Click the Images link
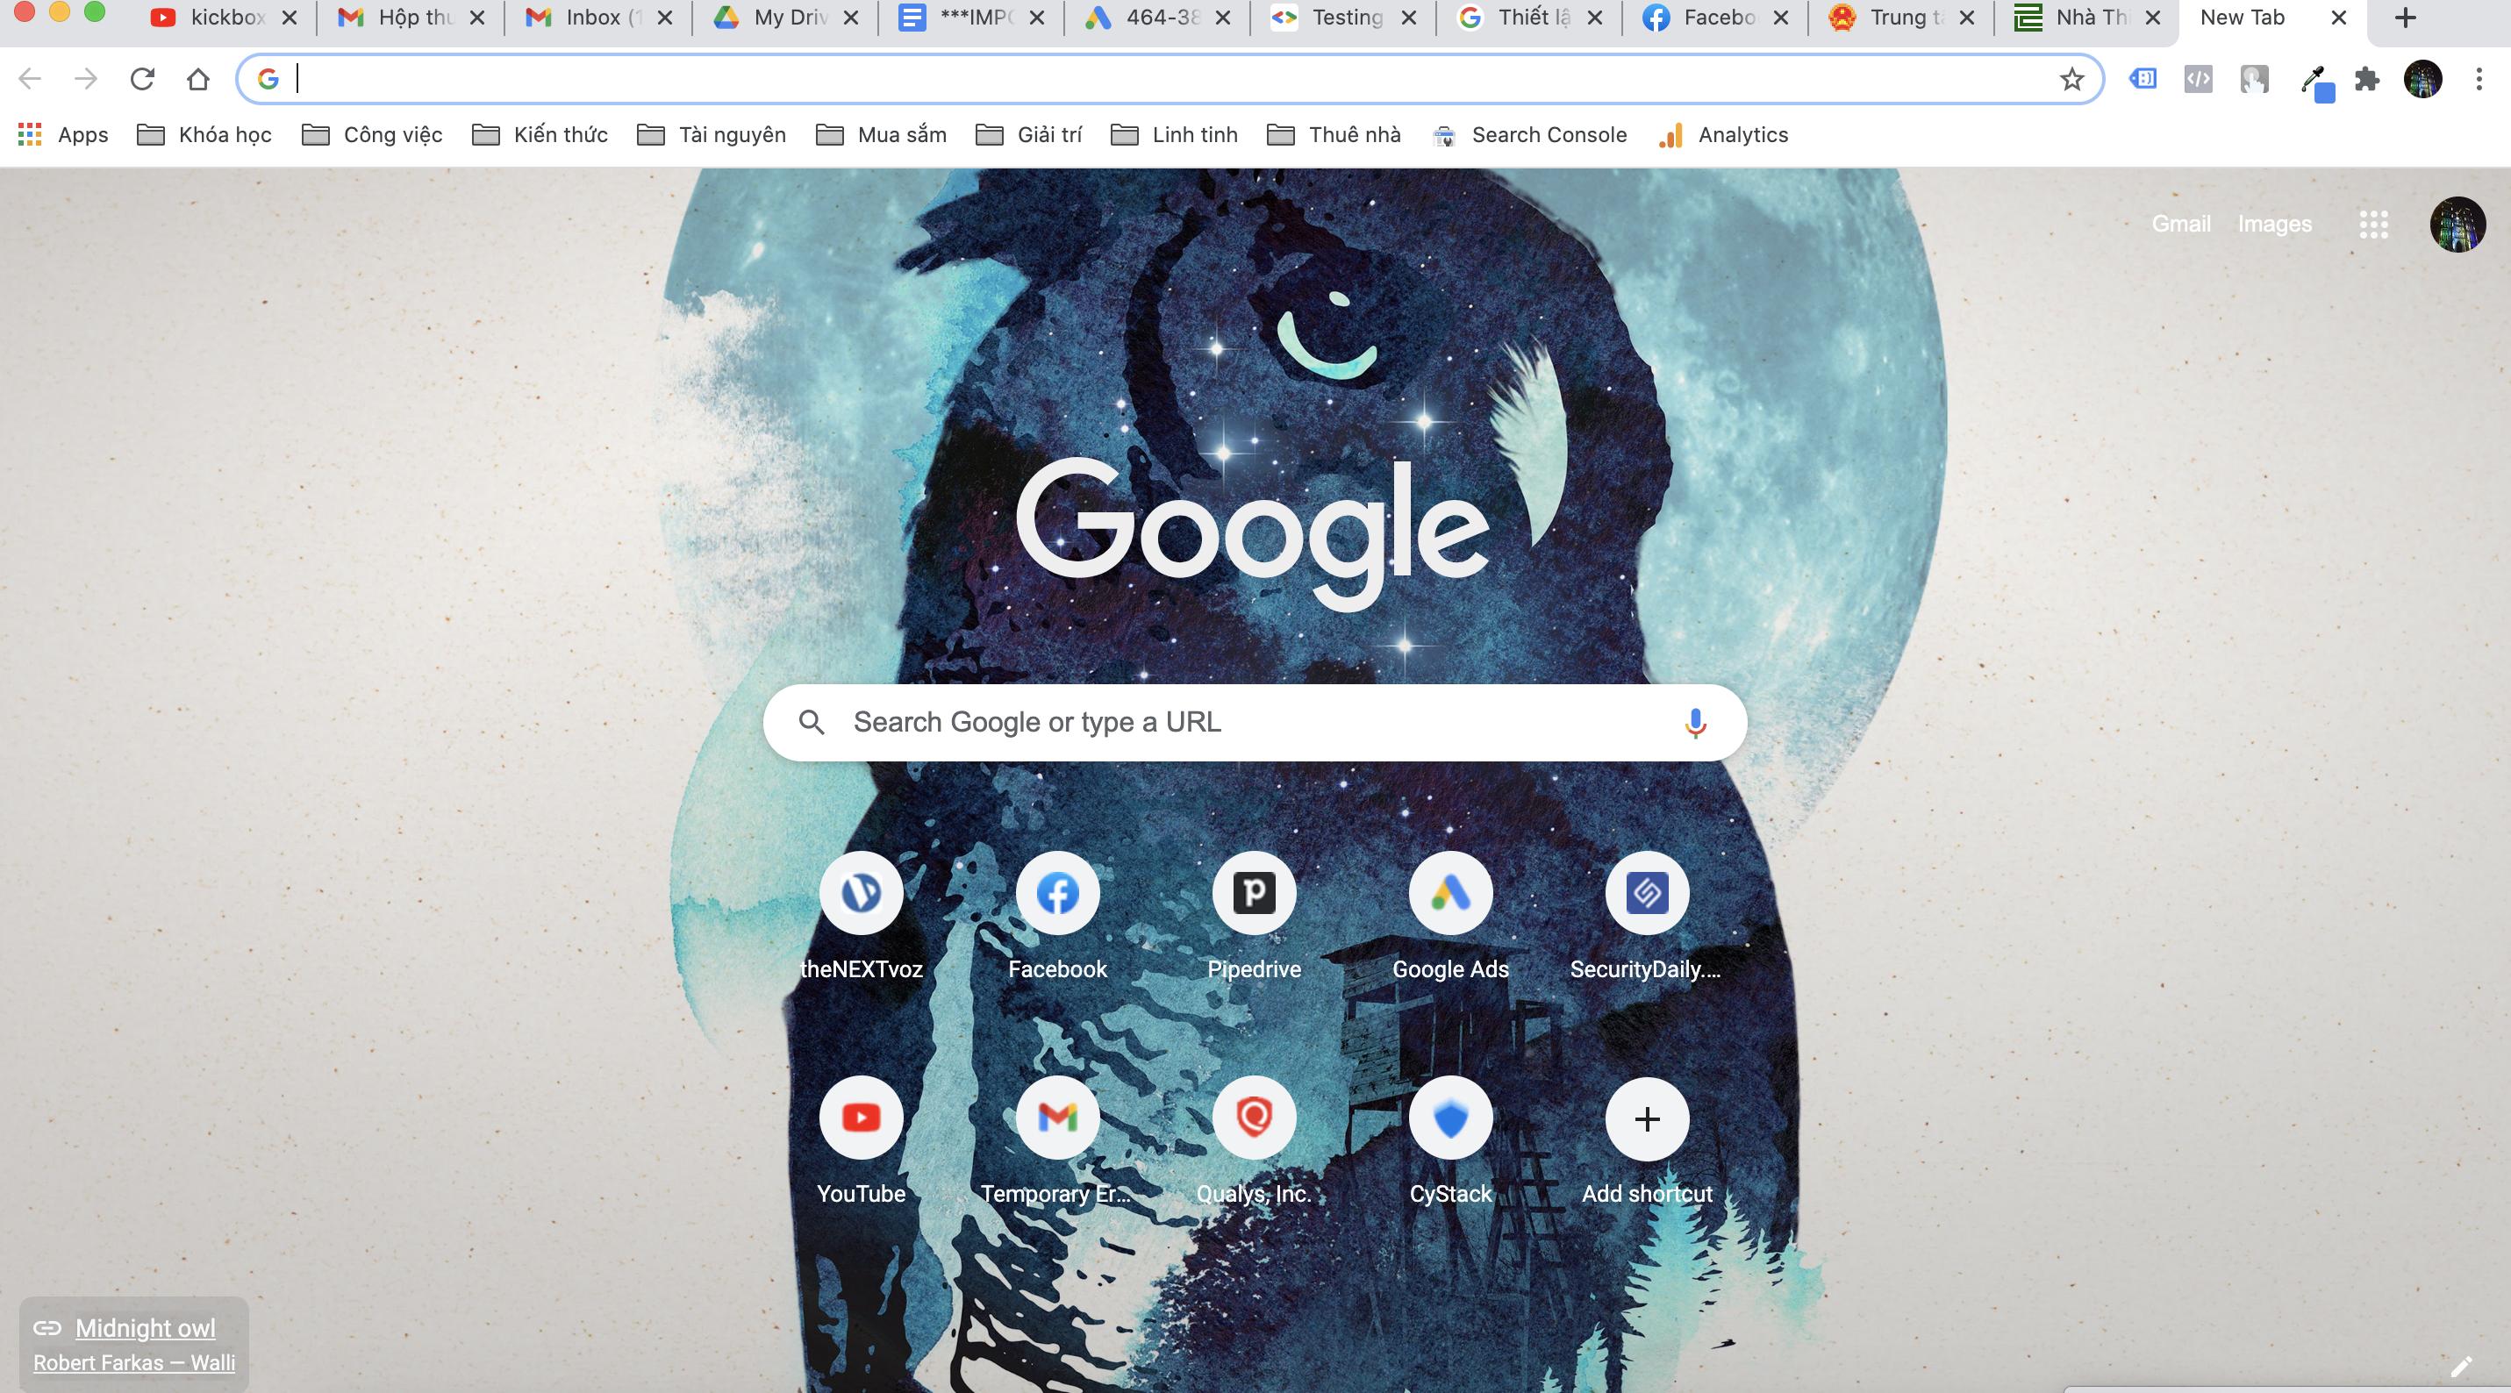The height and width of the screenshot is (1393, 2511). point(2274,225)
